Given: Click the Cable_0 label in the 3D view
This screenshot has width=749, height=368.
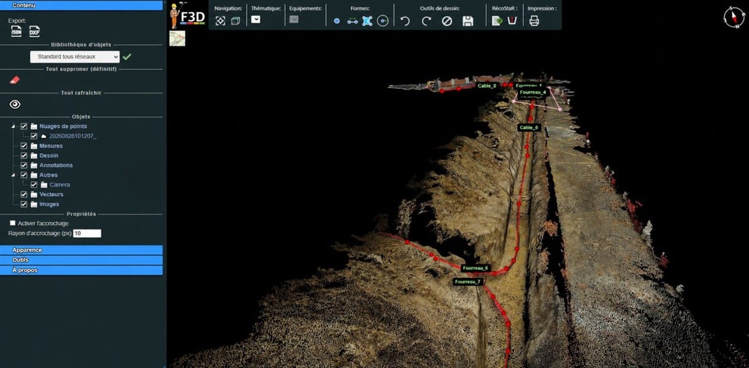Looking at the screenshot, I should pyautogui.click(x=487, y=86).
